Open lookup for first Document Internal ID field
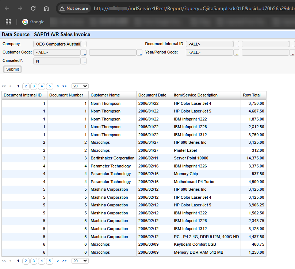This screenshot has width=295, height=269. tap(236, 44)
